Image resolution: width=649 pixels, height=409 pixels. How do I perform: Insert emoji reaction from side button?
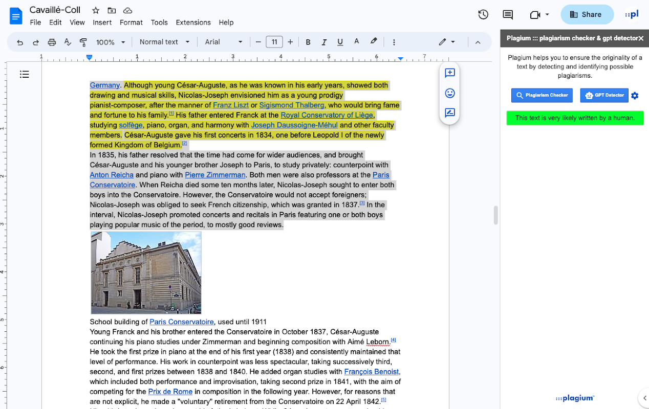pyautogui.click(x=450, y=93)
